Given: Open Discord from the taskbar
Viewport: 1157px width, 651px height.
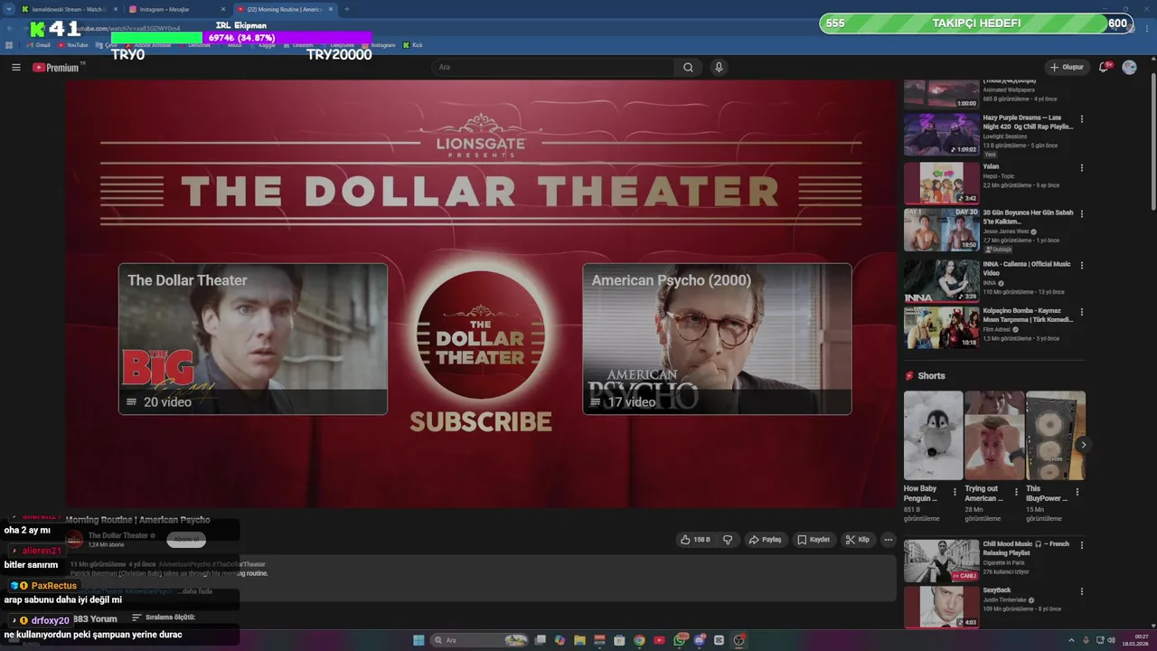Looking at the screenshot, I should 699,640.
